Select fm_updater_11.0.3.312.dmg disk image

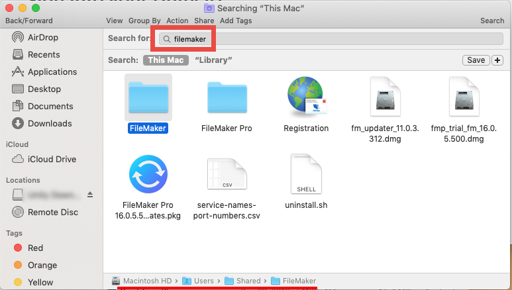[385, 97]
